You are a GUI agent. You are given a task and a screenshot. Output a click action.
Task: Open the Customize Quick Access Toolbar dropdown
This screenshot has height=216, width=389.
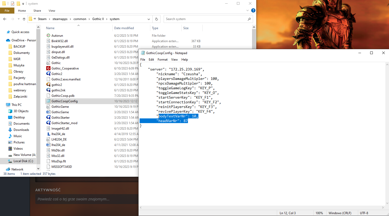coord(23,4)
